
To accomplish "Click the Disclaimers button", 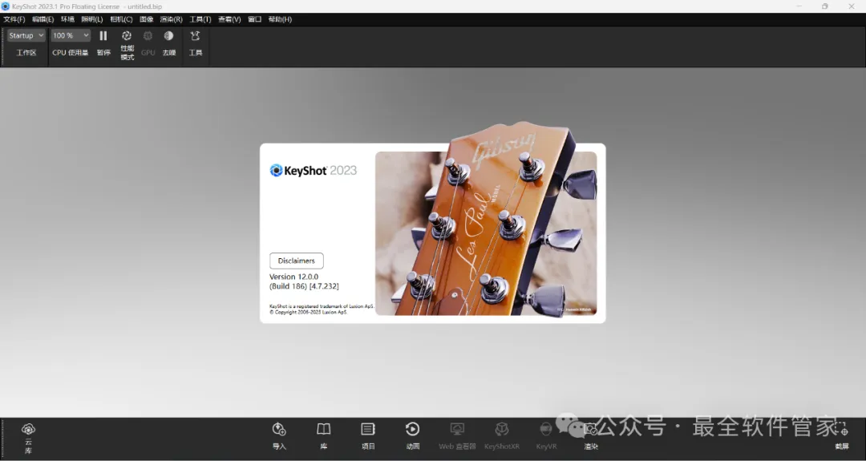I will pos(297,261).
